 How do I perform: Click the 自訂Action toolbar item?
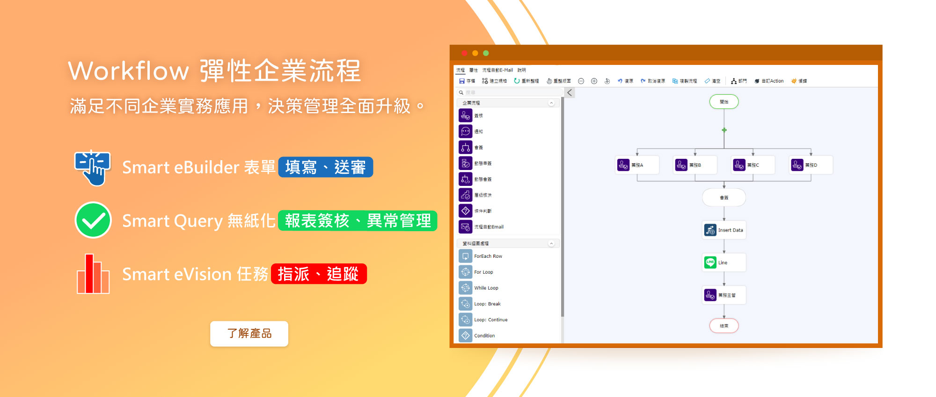click(769, 81)
